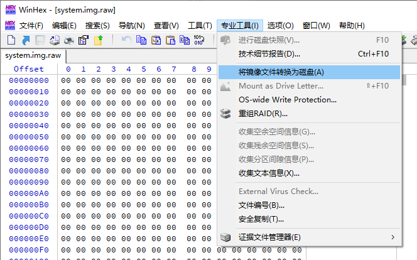Open the 工具(T) menu
The image size is (417, 260).
click(x=200, y=26)
